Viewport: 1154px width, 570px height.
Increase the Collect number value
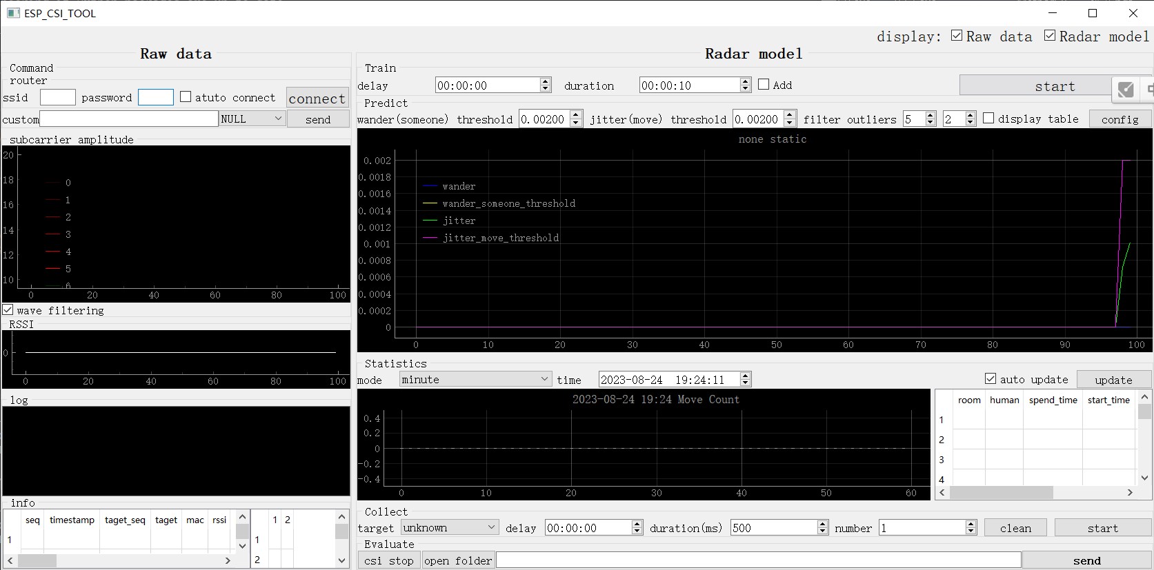(x=971, y=524)
